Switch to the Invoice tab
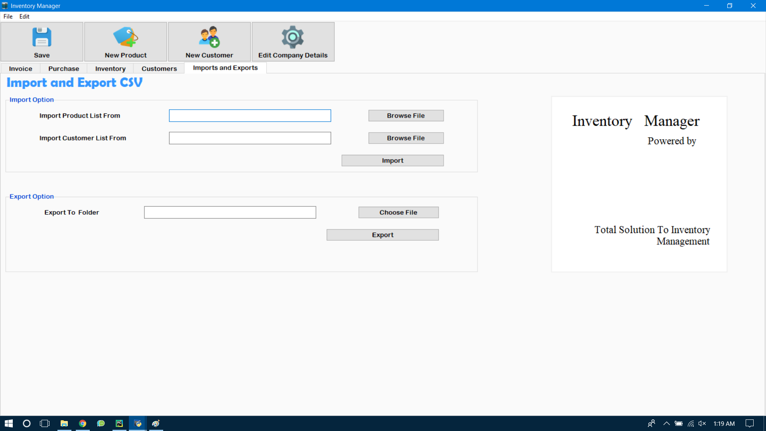This screenshot has width=766, height=431. tap(20, 69)
